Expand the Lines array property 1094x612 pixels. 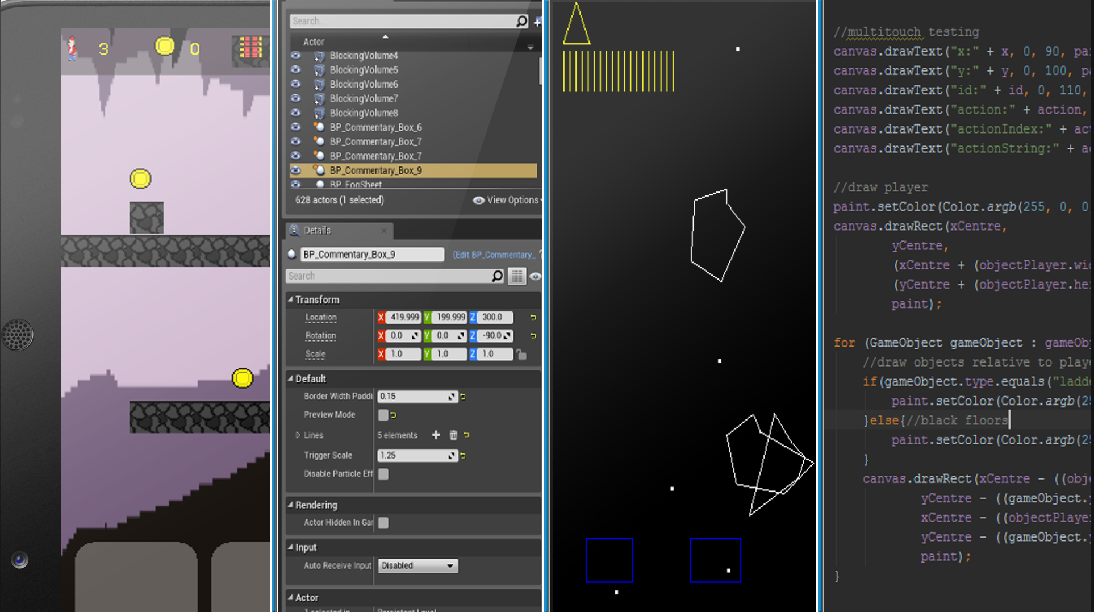[x=298, y=435]
